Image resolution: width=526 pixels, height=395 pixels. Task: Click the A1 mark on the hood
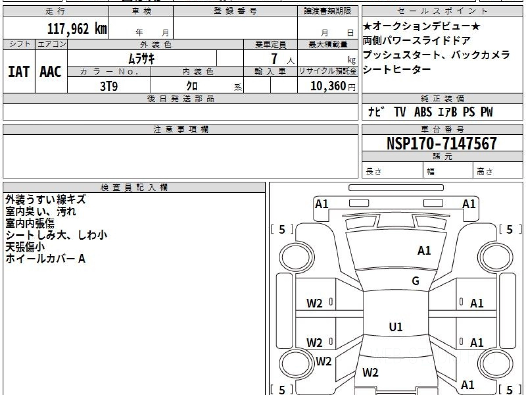424,251
